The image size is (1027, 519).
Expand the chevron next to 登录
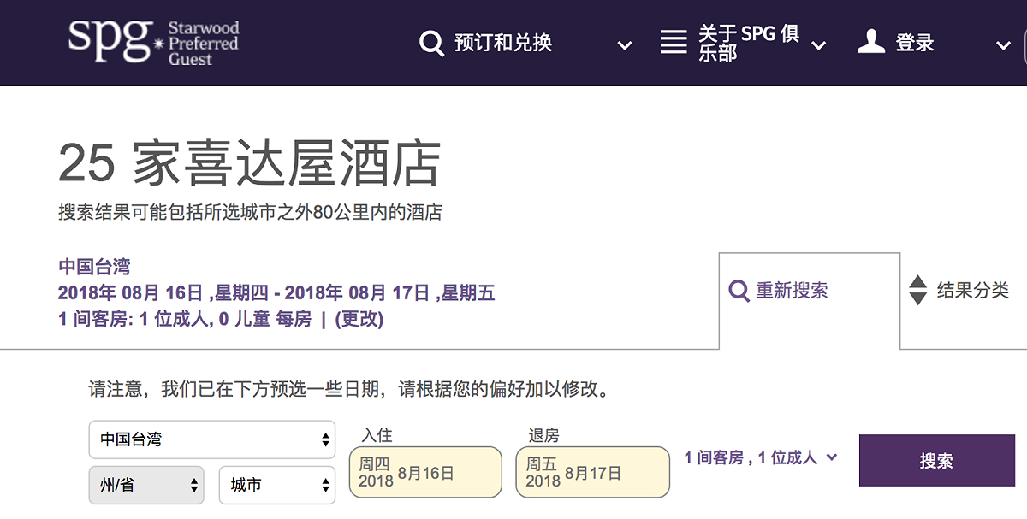click(1004, 45)
